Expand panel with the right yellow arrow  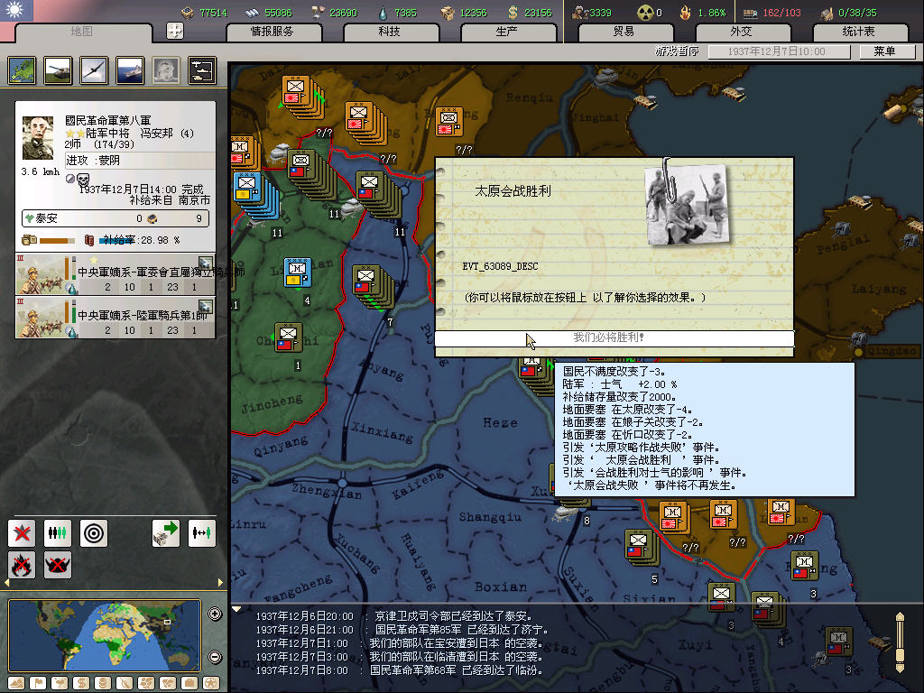pos(221,584)
